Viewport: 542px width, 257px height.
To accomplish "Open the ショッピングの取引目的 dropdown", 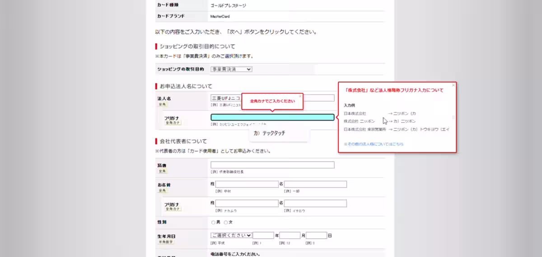I will coord(231,69).
